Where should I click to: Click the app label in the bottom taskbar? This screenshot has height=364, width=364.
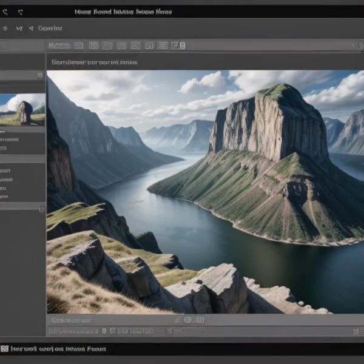coord(58,349)
